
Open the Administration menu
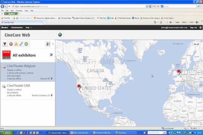tap(17, 28)
